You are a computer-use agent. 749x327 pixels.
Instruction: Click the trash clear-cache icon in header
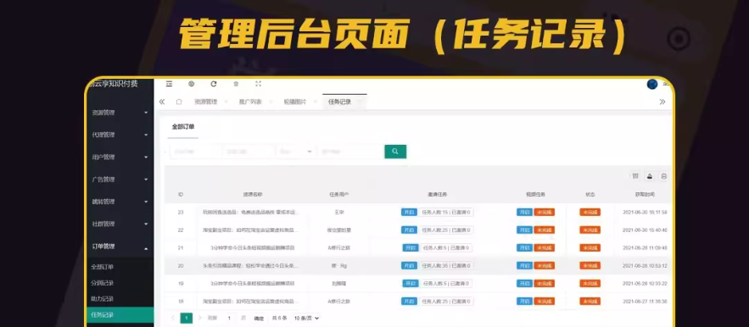point(236,84)
